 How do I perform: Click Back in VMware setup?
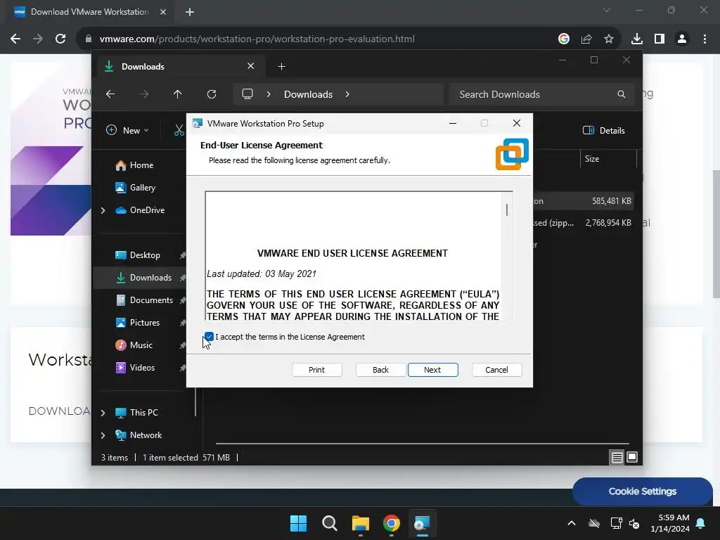tap(380, 370)
